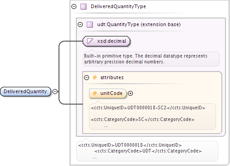Click the attributes @ icon

coord(95,77)
